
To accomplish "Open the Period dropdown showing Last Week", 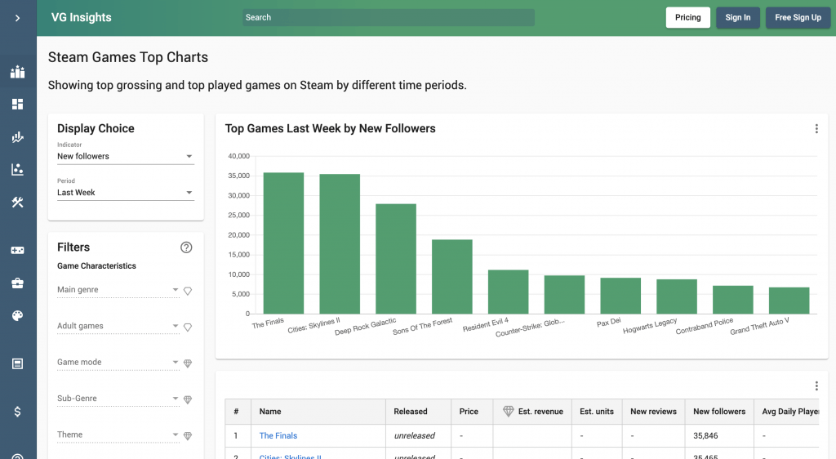I will pos(125,193).
